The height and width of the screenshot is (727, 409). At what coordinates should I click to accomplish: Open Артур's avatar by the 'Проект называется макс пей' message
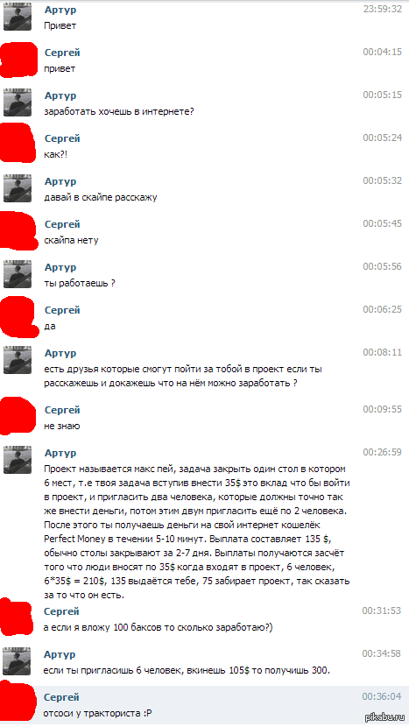[x=18, y=461]
